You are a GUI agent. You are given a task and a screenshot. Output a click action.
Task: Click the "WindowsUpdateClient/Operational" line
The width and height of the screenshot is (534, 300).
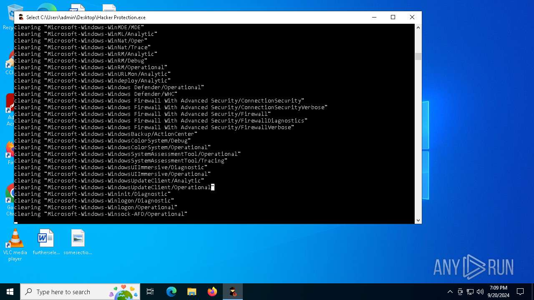click(x=114, y=187)
